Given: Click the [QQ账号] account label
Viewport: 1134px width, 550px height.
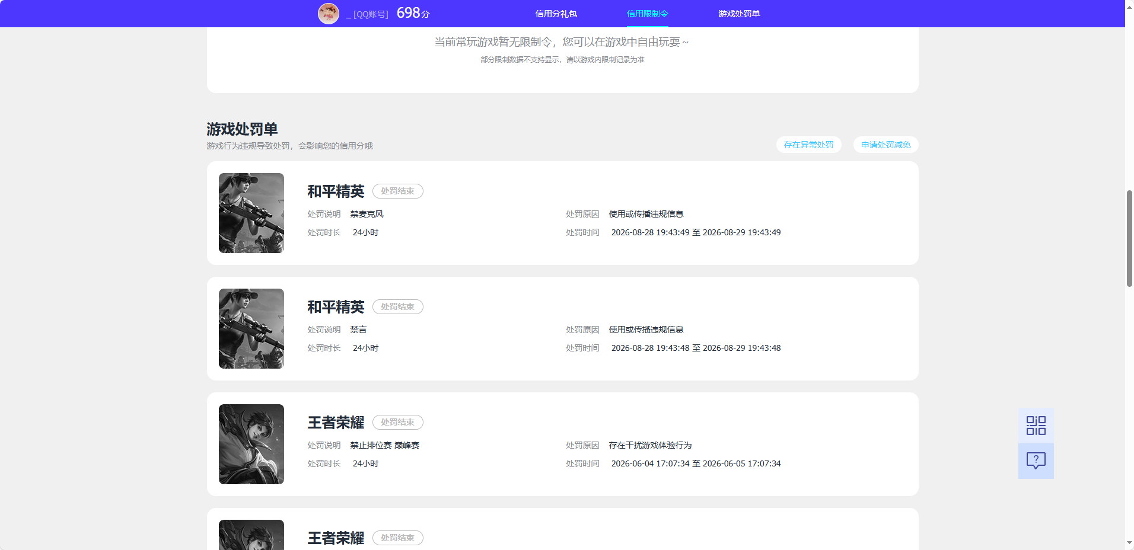Looking at the screenshot, I should click(x=371, y=14).
